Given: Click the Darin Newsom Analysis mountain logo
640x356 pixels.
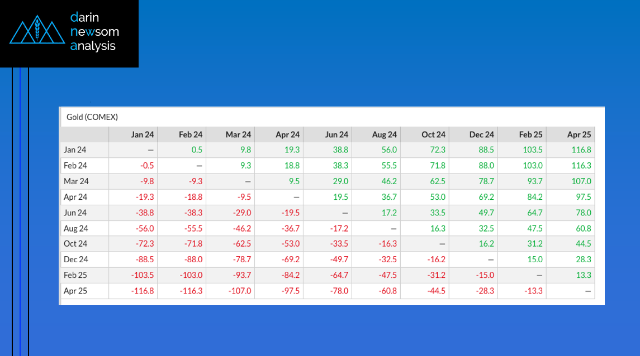Looking at the screenshot, I should (35, 32).
